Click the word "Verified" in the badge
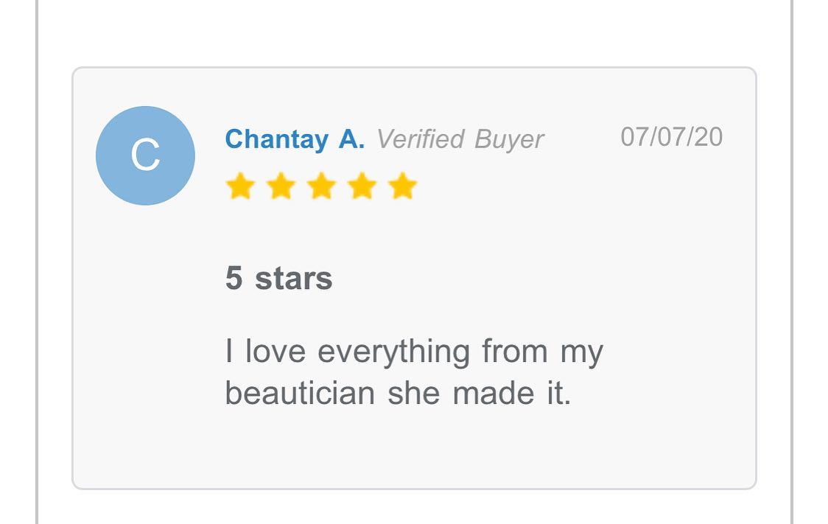828x524 pixels. pos(420,139)
